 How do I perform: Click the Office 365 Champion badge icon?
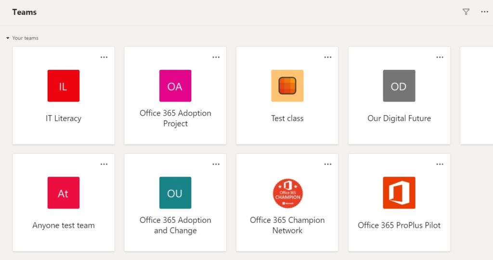[288, 194]
